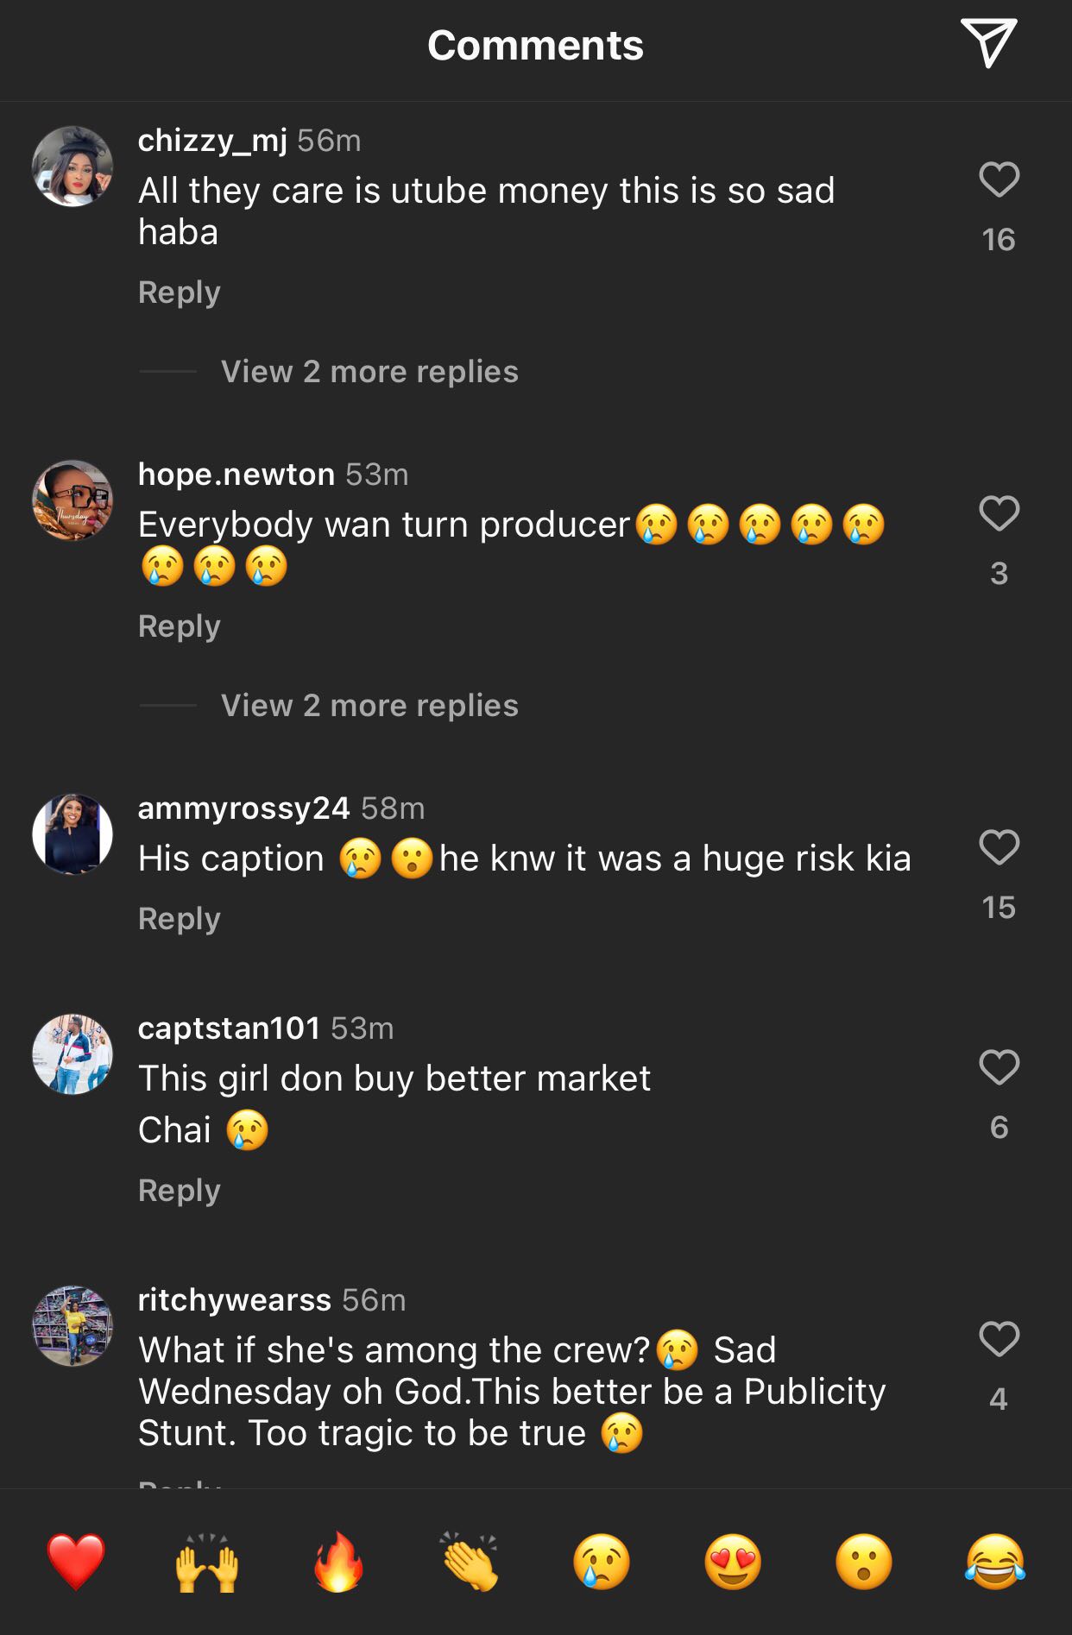This screenshot has height=1635, width=1072.
Task: Expand more replies under chizzy_mj's comment
Action: click(369, 372)
